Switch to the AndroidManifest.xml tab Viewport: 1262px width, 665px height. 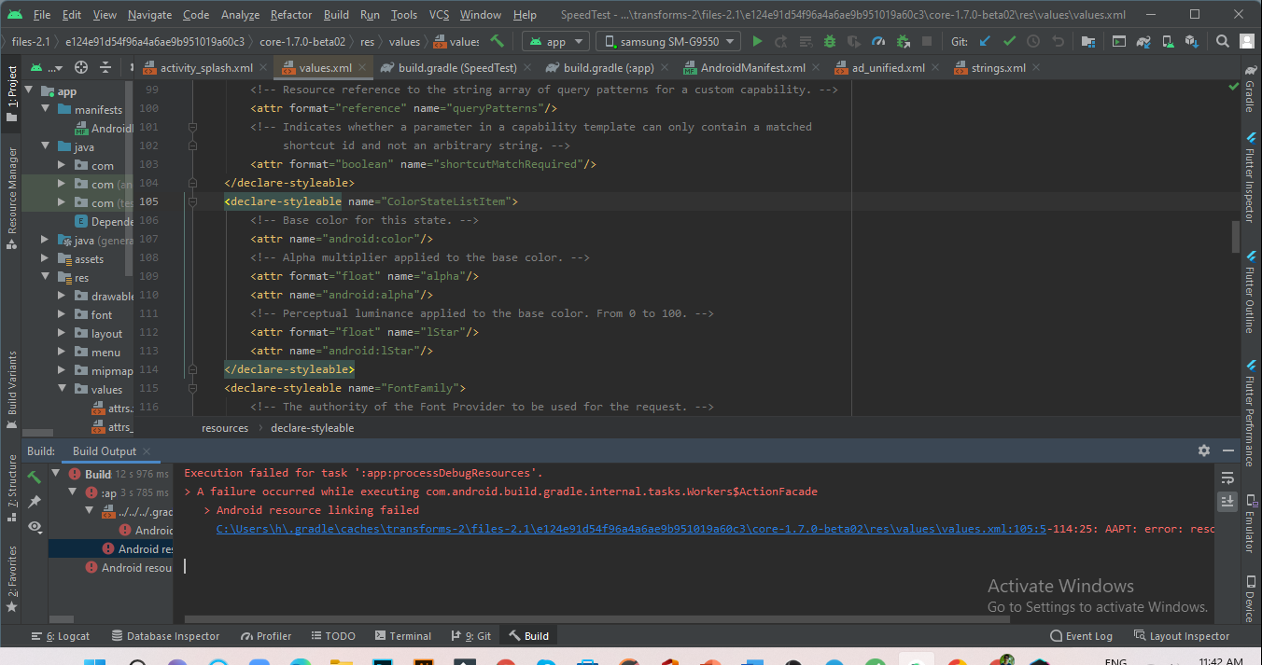click(x=752, y=68)
